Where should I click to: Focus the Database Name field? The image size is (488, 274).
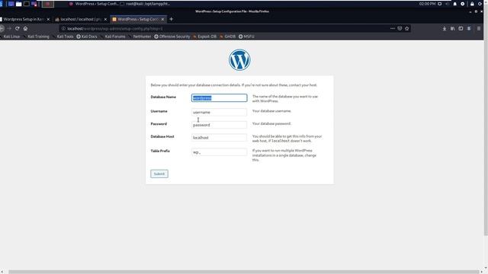click(x=219, y=98)
